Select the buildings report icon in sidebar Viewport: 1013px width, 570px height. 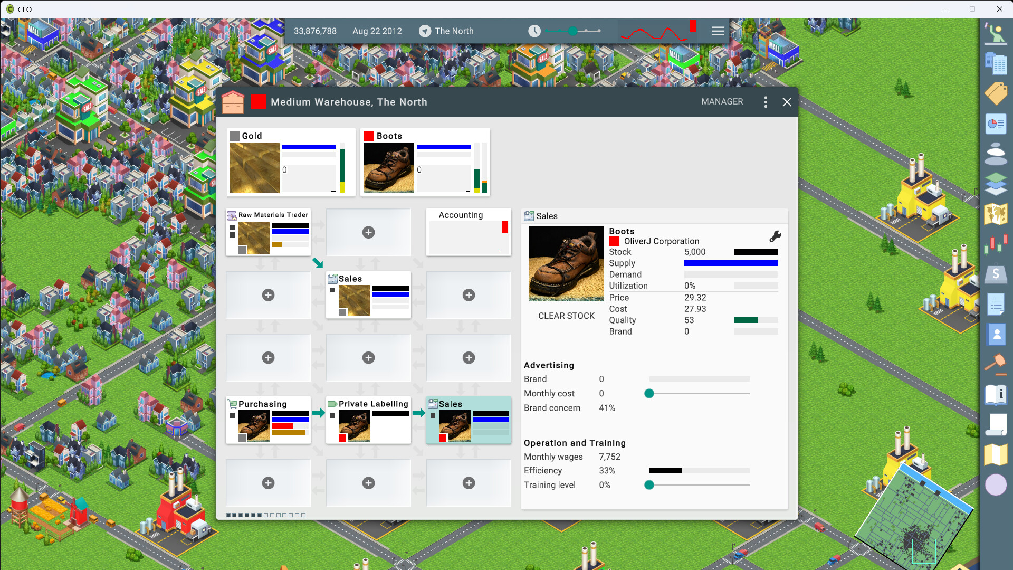tap(997, 64)
